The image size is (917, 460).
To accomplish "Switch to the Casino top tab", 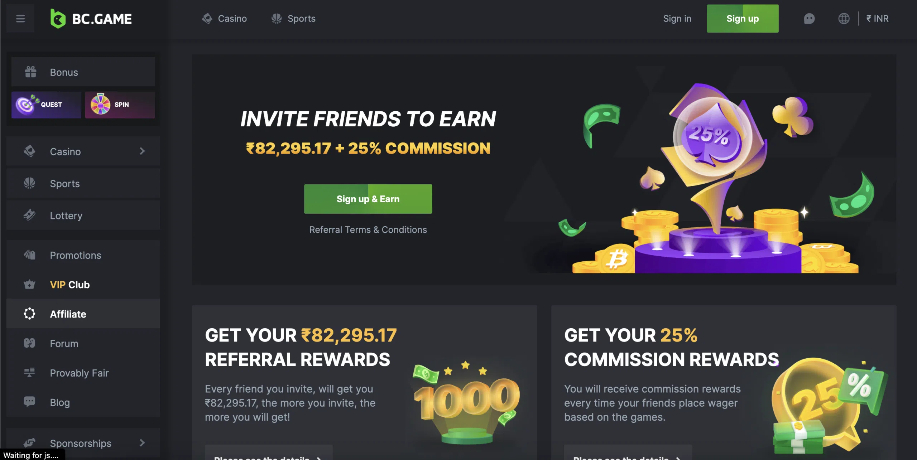I will (225, 19).
